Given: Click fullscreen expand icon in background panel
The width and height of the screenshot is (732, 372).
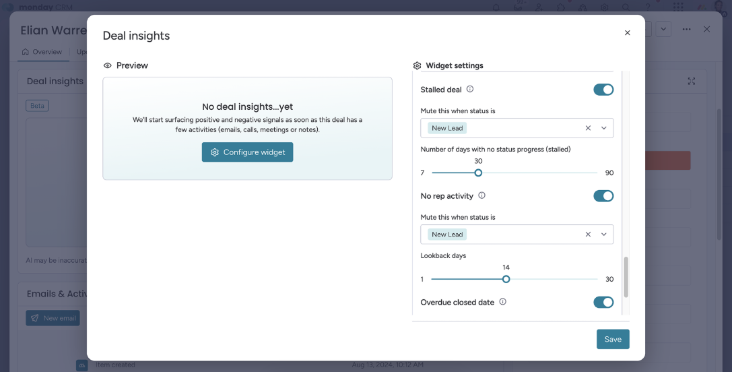Looking at the screenshot, I should point(692,82).
